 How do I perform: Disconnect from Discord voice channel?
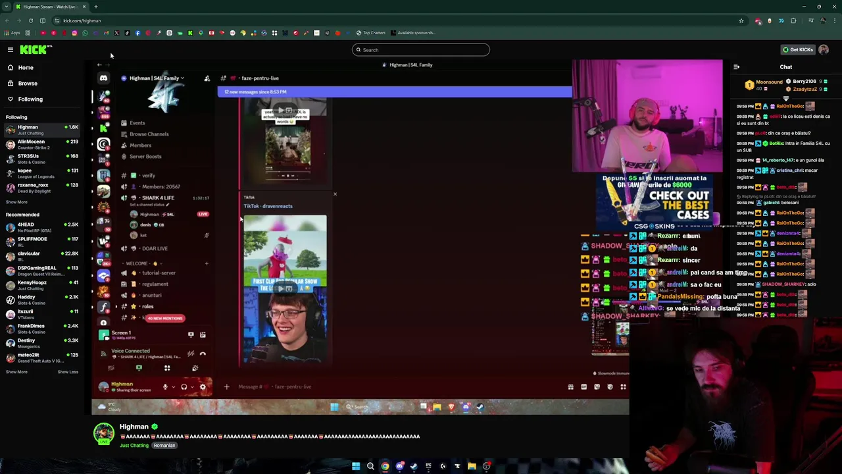point(203,354)
